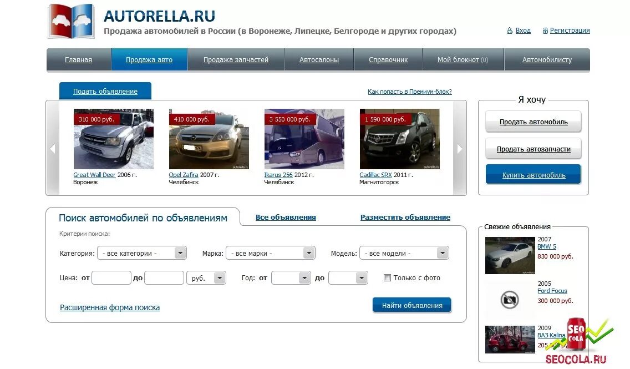
Task: Click Ikarus 256 listing link
Action: click(278, 175)
